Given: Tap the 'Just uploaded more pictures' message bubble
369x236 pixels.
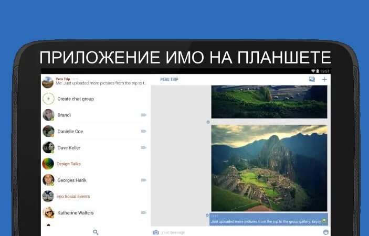Looking at the screenshot, I should point(269,219).
